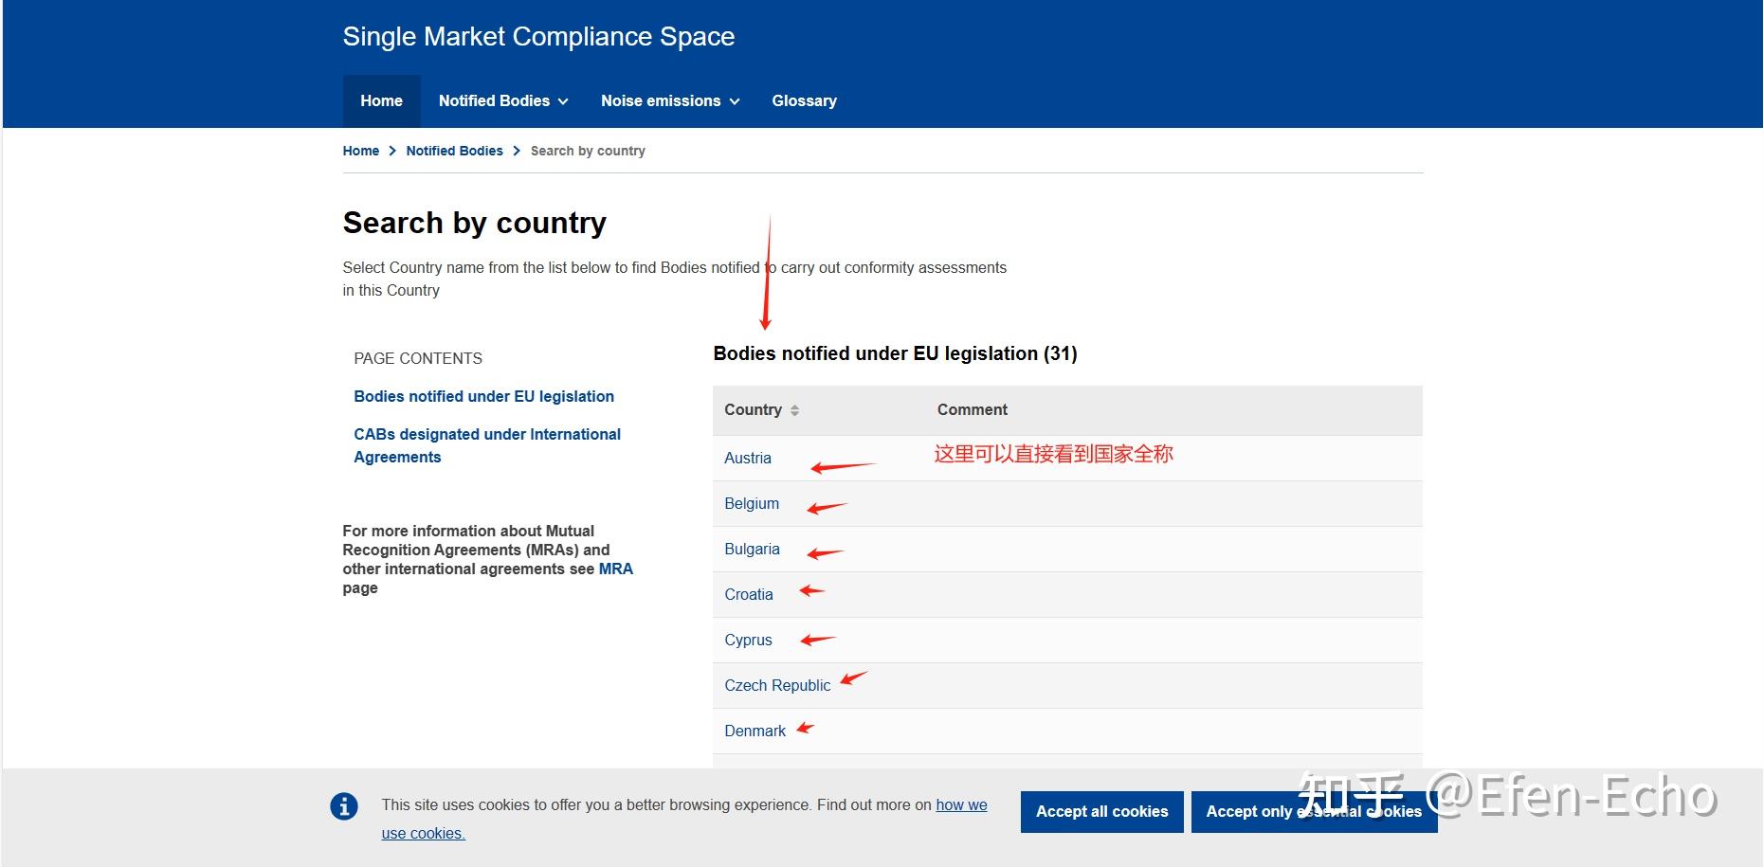This screenshot has width=1764, height=867.
Task: Open the Austria country link
Action: pos(747,459)
